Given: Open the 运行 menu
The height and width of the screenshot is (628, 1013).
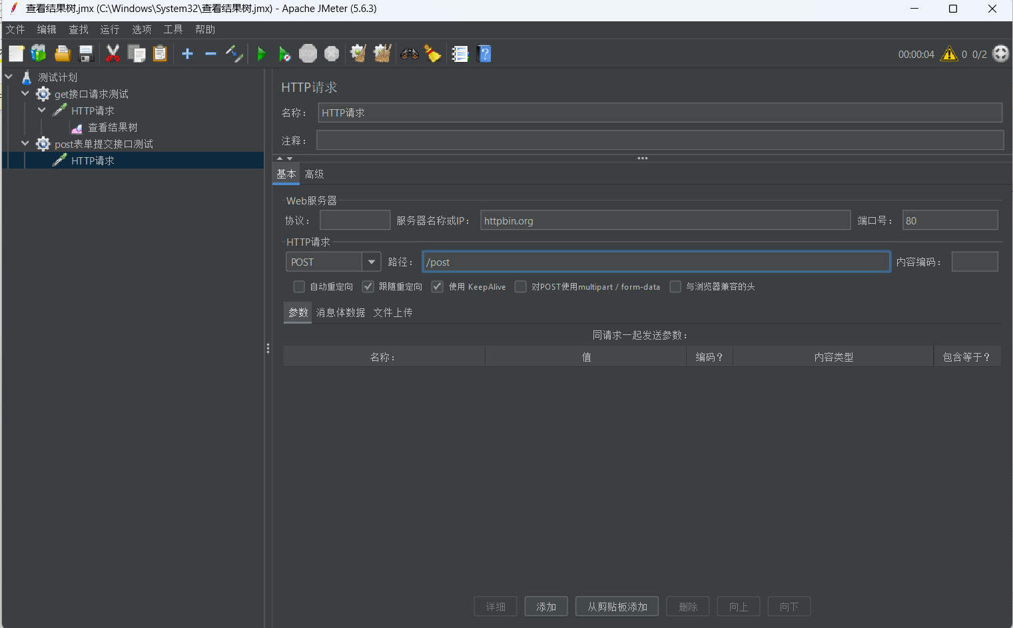Looking at the screenshot, I should 110,29.
